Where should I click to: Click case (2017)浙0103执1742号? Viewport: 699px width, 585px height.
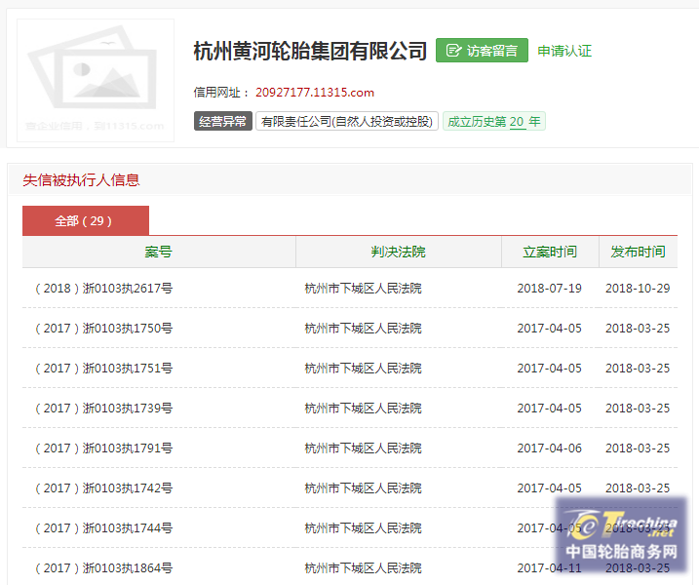(x=103, y=488)
